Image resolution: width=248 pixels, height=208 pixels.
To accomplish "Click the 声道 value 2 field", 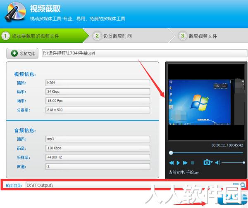I will 98,167.
